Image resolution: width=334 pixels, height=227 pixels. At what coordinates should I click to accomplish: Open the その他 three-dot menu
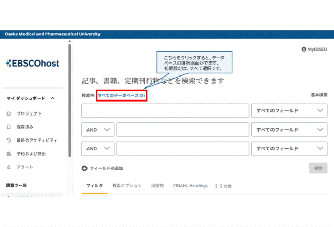223,186
